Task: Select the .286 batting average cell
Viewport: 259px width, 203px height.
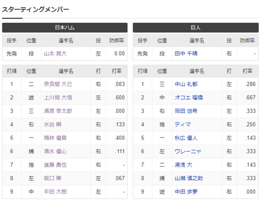Action: pos(250,84)
